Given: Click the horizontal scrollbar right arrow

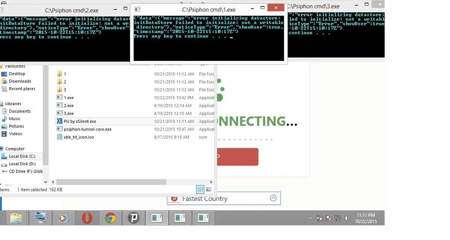Looking at the screenshot, I should click(211, 182).
